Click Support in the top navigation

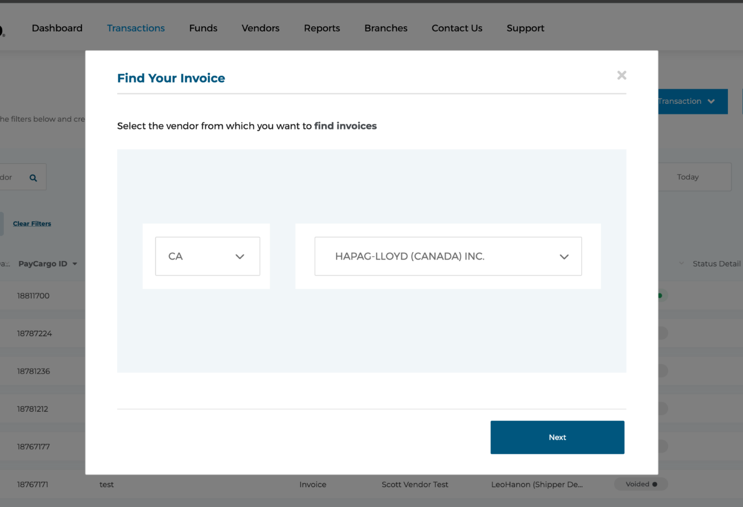click(525, 28)
